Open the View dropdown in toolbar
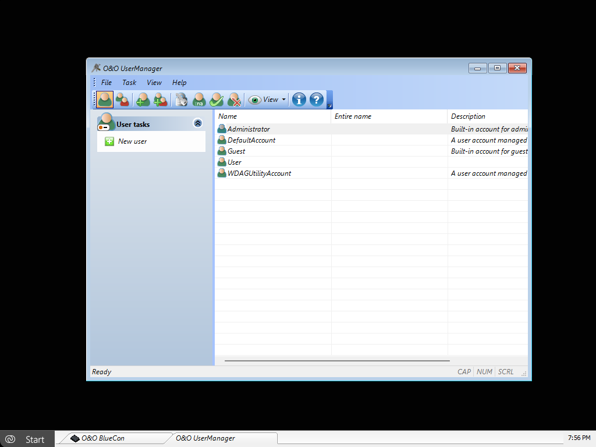Image resolution: width=596 pixels, height=447 pixels. (x=268, y=100)
